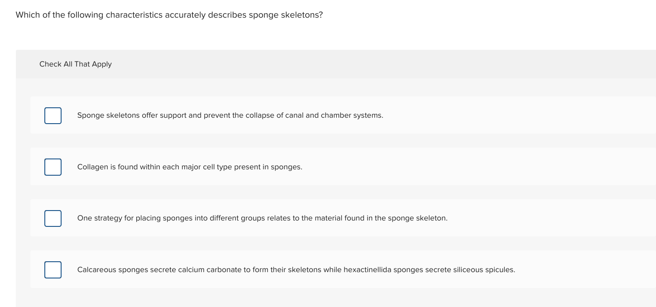Tick the checkbox about grouping sponges by skeleton material
656x307 pixels.
click(x=53, y=218)
